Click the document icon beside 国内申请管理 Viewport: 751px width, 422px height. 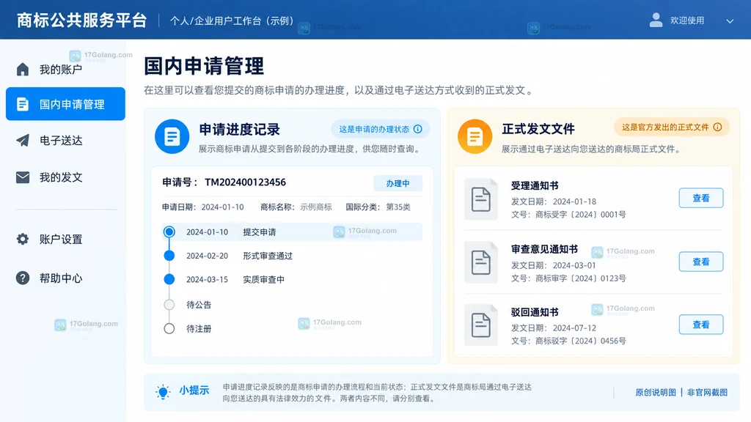[23, 104]
